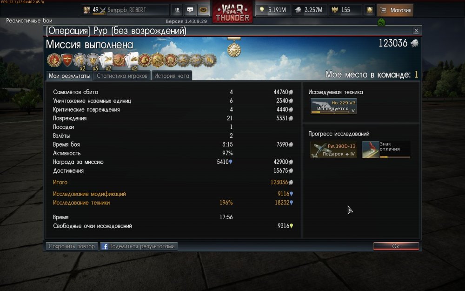Click the Знак отличия progress bar

click(x=395, y=157)
